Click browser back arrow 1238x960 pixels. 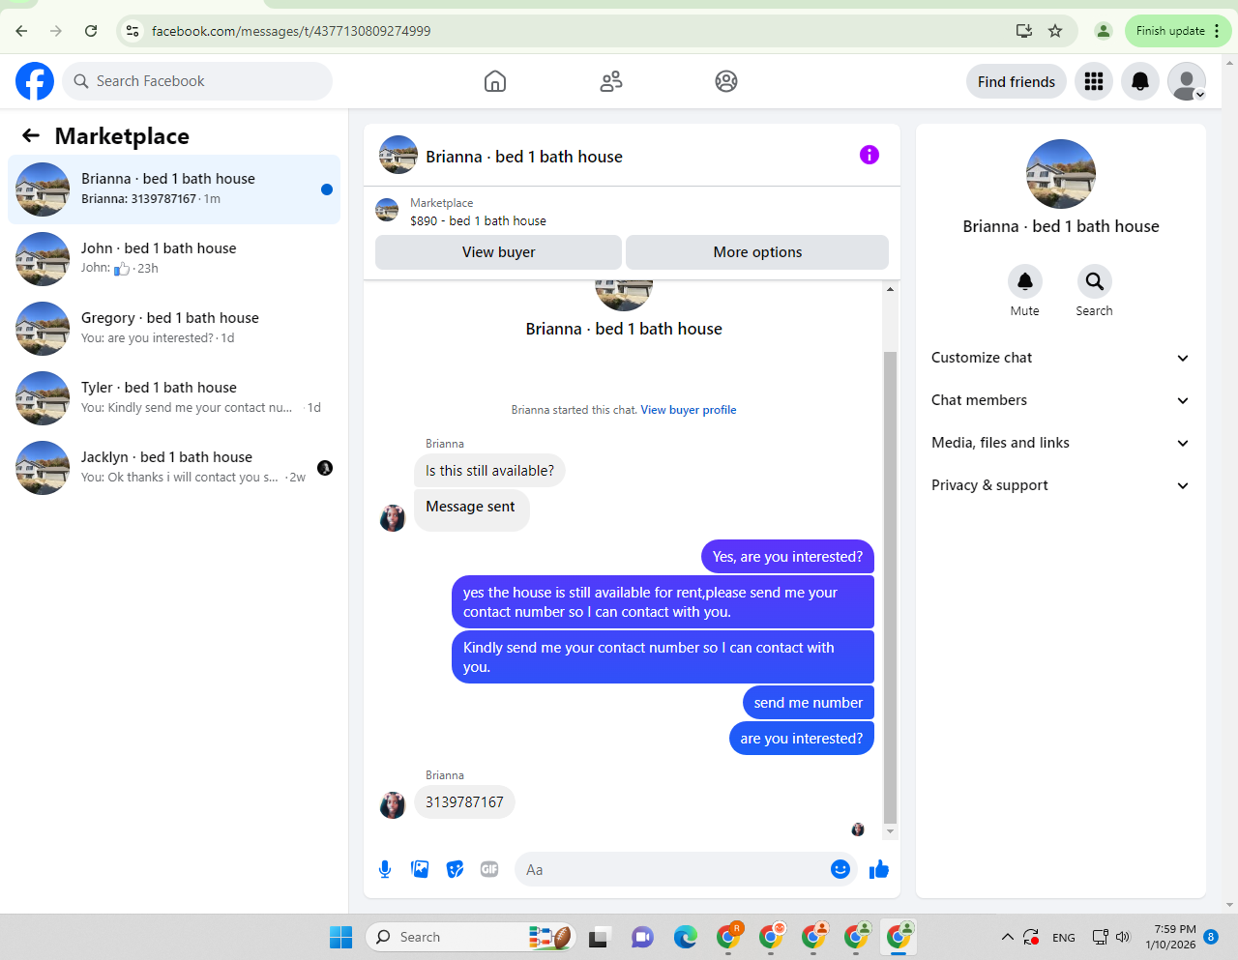tap(21, 31)
